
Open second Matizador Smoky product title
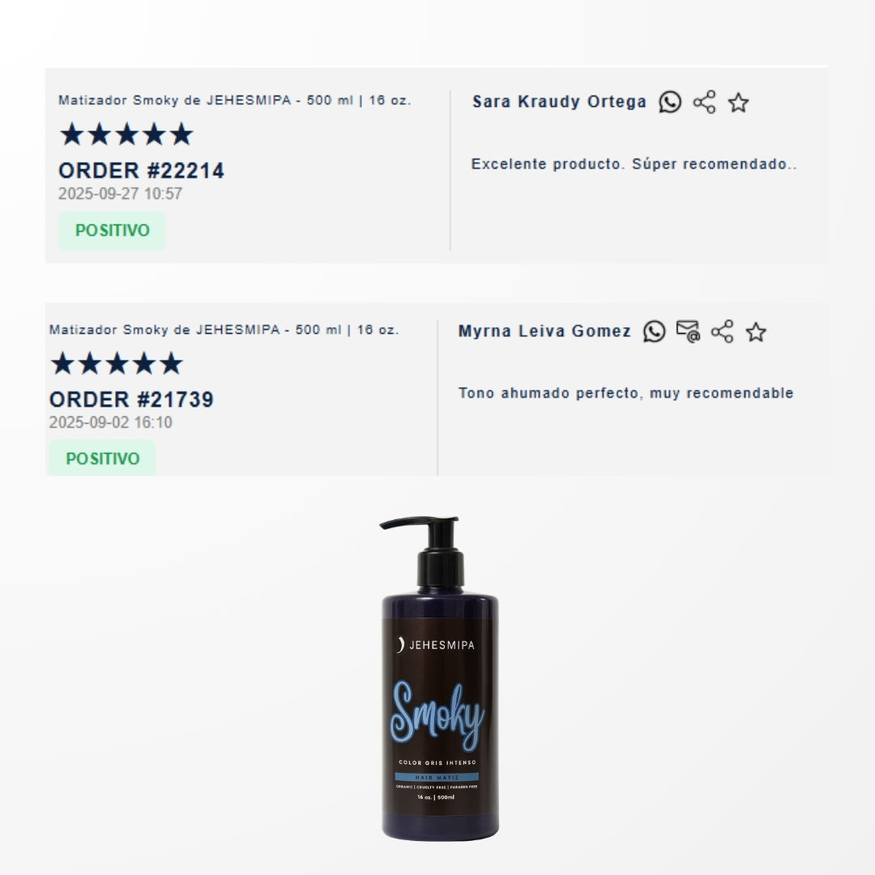click(x=224, y=330)
